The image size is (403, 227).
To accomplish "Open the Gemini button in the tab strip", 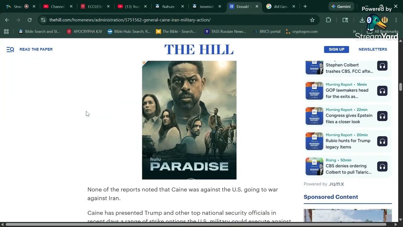I will [x=341, y=6].
